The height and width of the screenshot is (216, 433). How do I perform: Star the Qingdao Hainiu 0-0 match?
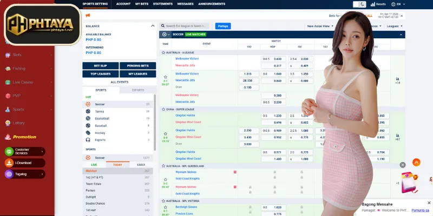point(166,134)
